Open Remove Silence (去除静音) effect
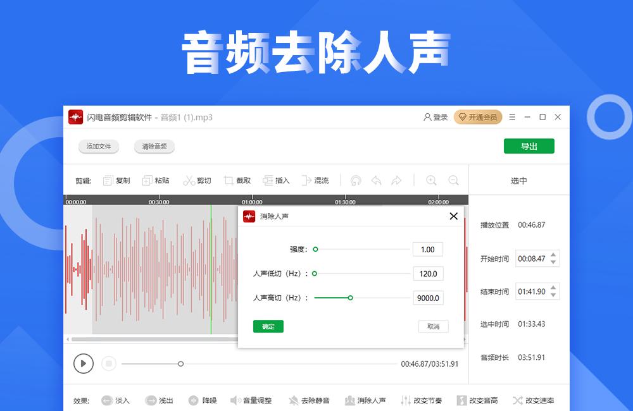The width and height of the screenshot is (633, 411). point(310,400)
